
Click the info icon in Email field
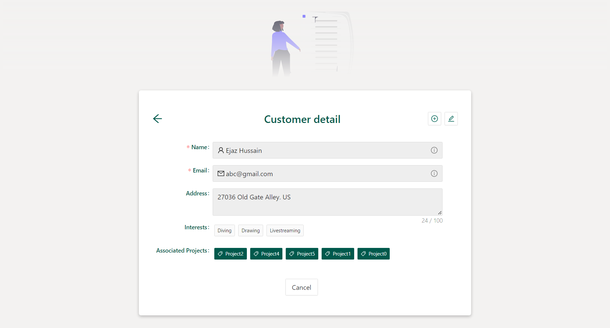[x=434, y=173]
